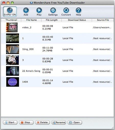
Task: Click the Play toolbar icon
Action: 39,10
